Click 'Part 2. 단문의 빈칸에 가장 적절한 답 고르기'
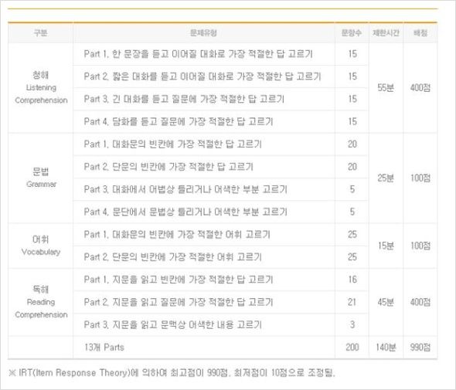Viewport: 456px width, 390px height. [x=168, y=167]
